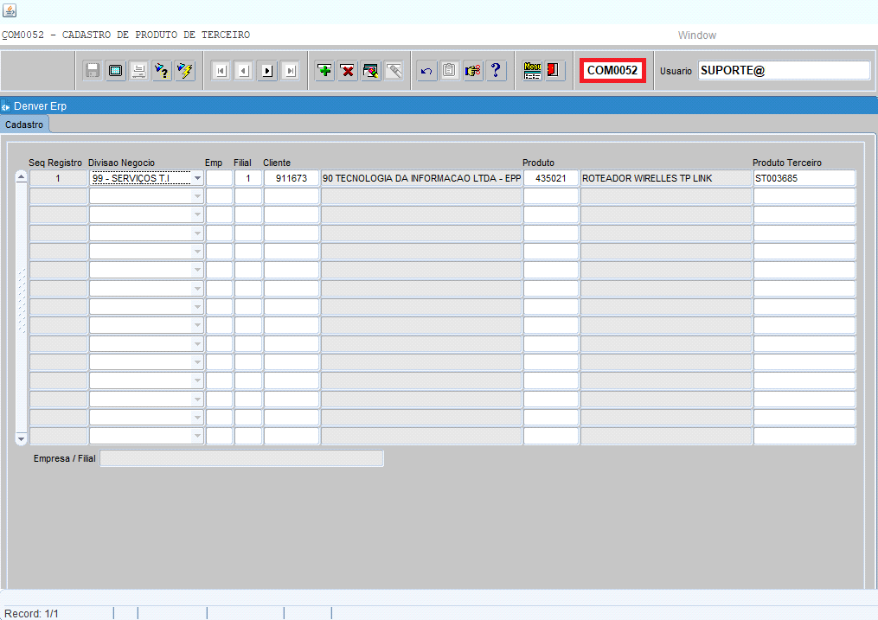Click the screen/monitor toolbar icon
Viewport: 878px width, 620px height.
pyautogui.click(x=115, y=71)
